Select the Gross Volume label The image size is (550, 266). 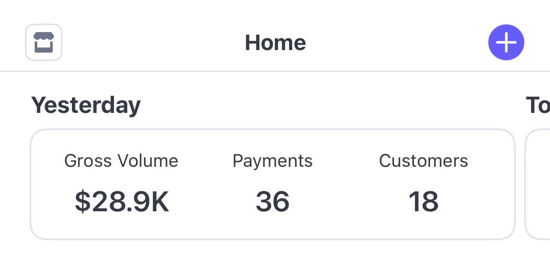pos(121,161)
